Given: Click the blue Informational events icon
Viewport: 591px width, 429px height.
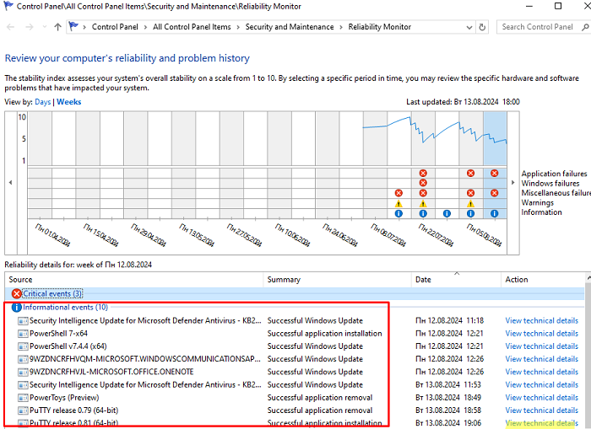Looking at the screenshot, I should (x=17, y=308).
